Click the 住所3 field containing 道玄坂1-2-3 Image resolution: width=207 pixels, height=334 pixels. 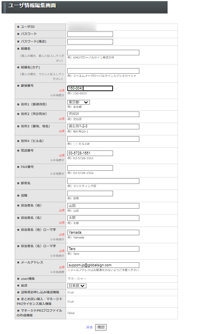[x=103, y=127]
